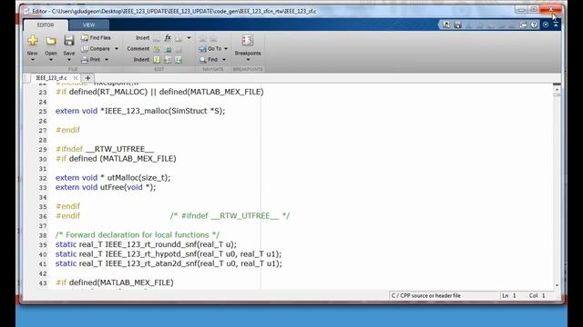Click the Compare button
This screenshot has height=327, width=583.
click(x=96, y=48)
